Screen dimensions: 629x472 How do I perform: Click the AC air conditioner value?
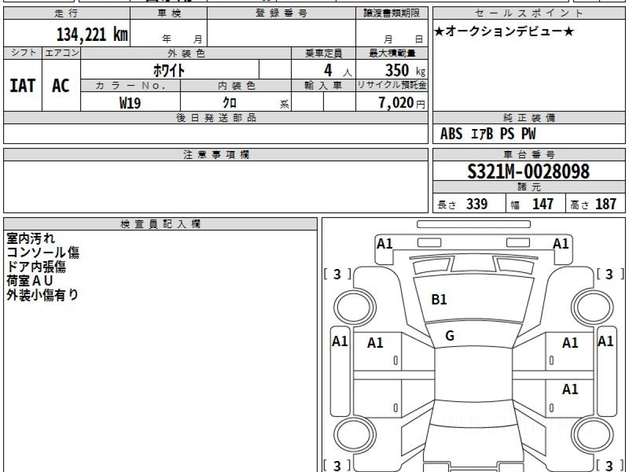pos(61,85)
